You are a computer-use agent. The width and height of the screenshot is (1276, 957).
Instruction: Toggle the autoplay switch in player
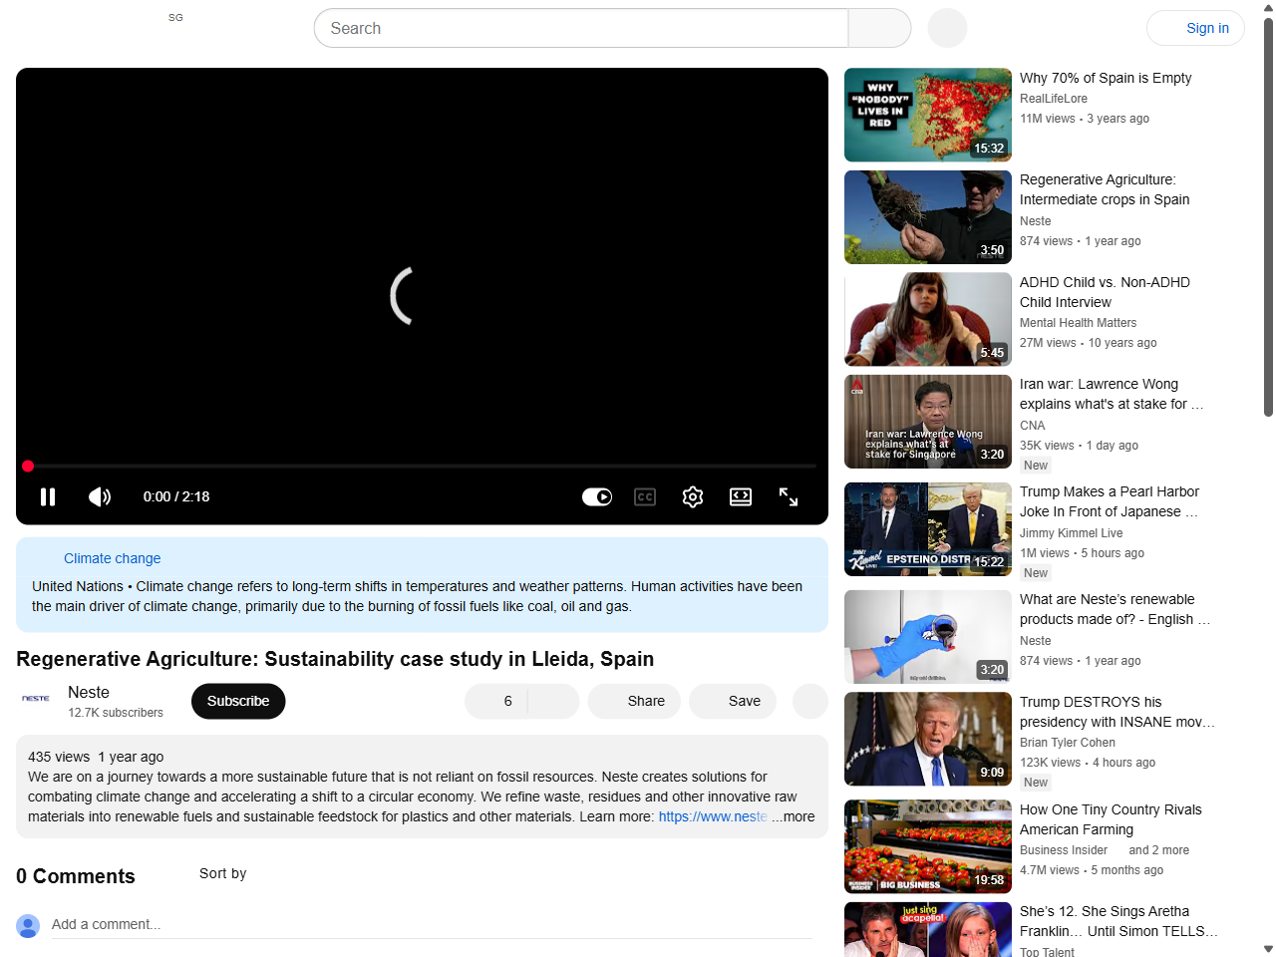pyautogui.click(x=597, y=496)
